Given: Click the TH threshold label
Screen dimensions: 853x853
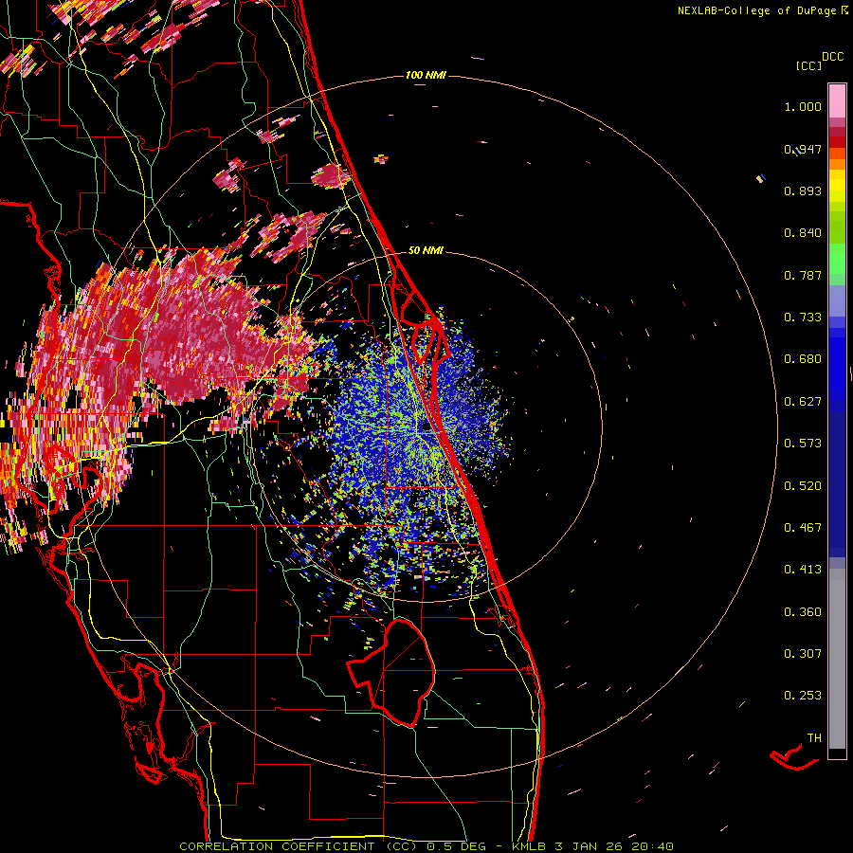Looking at the screenshot, I should pyautogui.click(x=814, y=738).
